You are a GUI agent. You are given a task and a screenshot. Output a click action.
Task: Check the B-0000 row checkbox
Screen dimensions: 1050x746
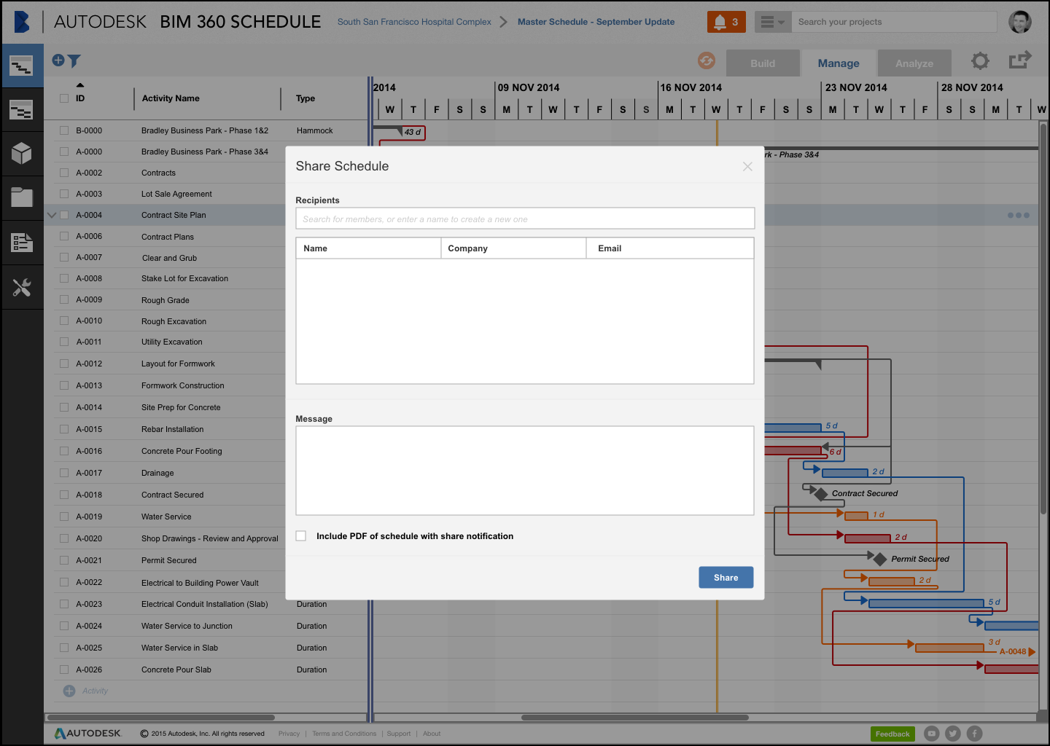[x=64, y=130]
